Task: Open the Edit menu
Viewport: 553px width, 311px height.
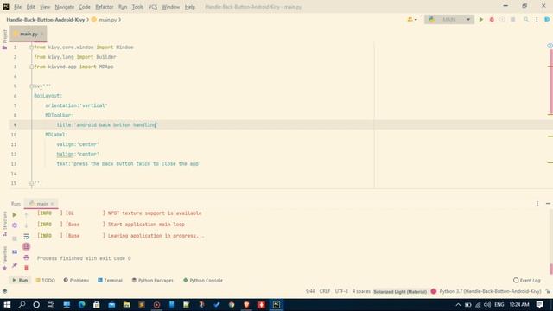Action: [x=31, y=7]
